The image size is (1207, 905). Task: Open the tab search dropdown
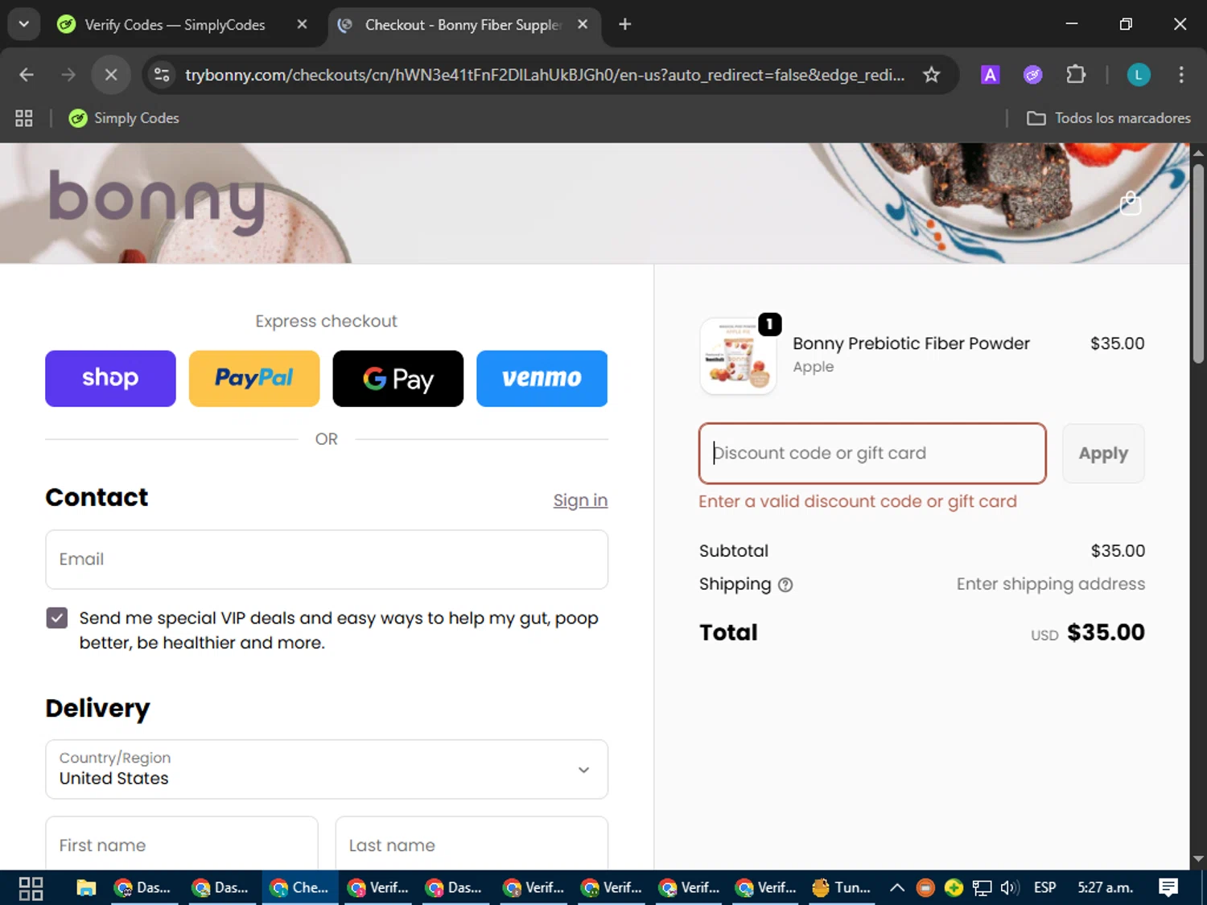[x=24, y=24]
